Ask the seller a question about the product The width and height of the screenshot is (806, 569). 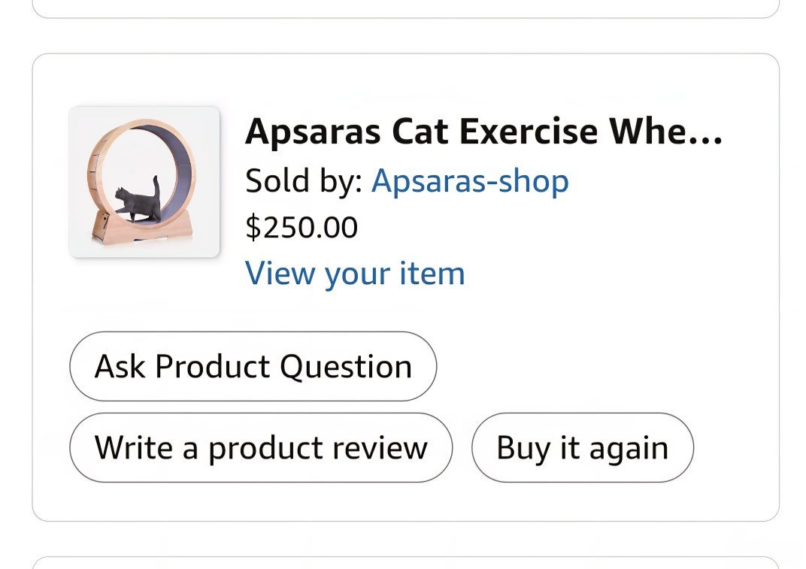(253, 367)
